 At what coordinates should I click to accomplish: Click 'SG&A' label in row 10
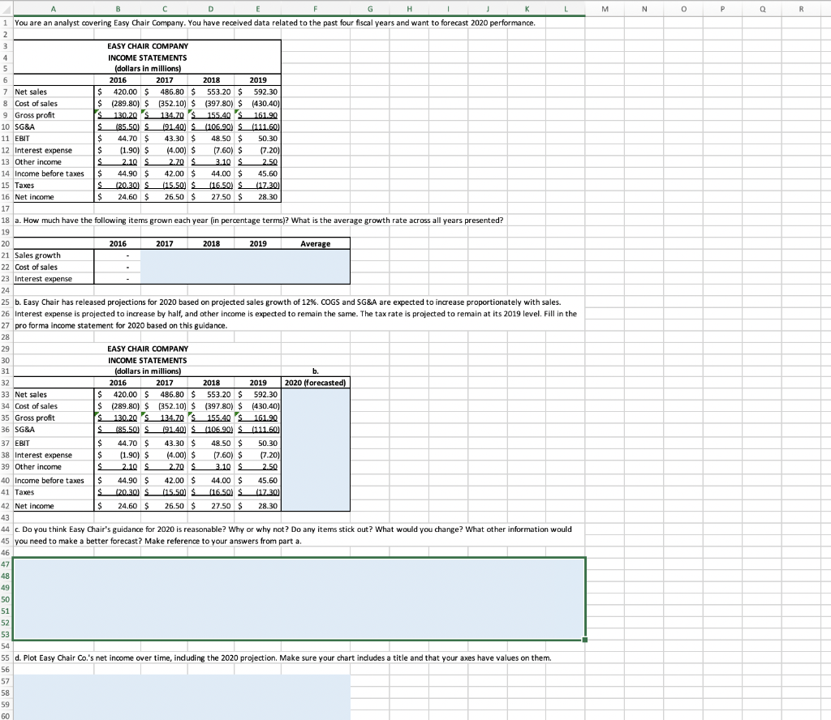click(x=24, y=127)
